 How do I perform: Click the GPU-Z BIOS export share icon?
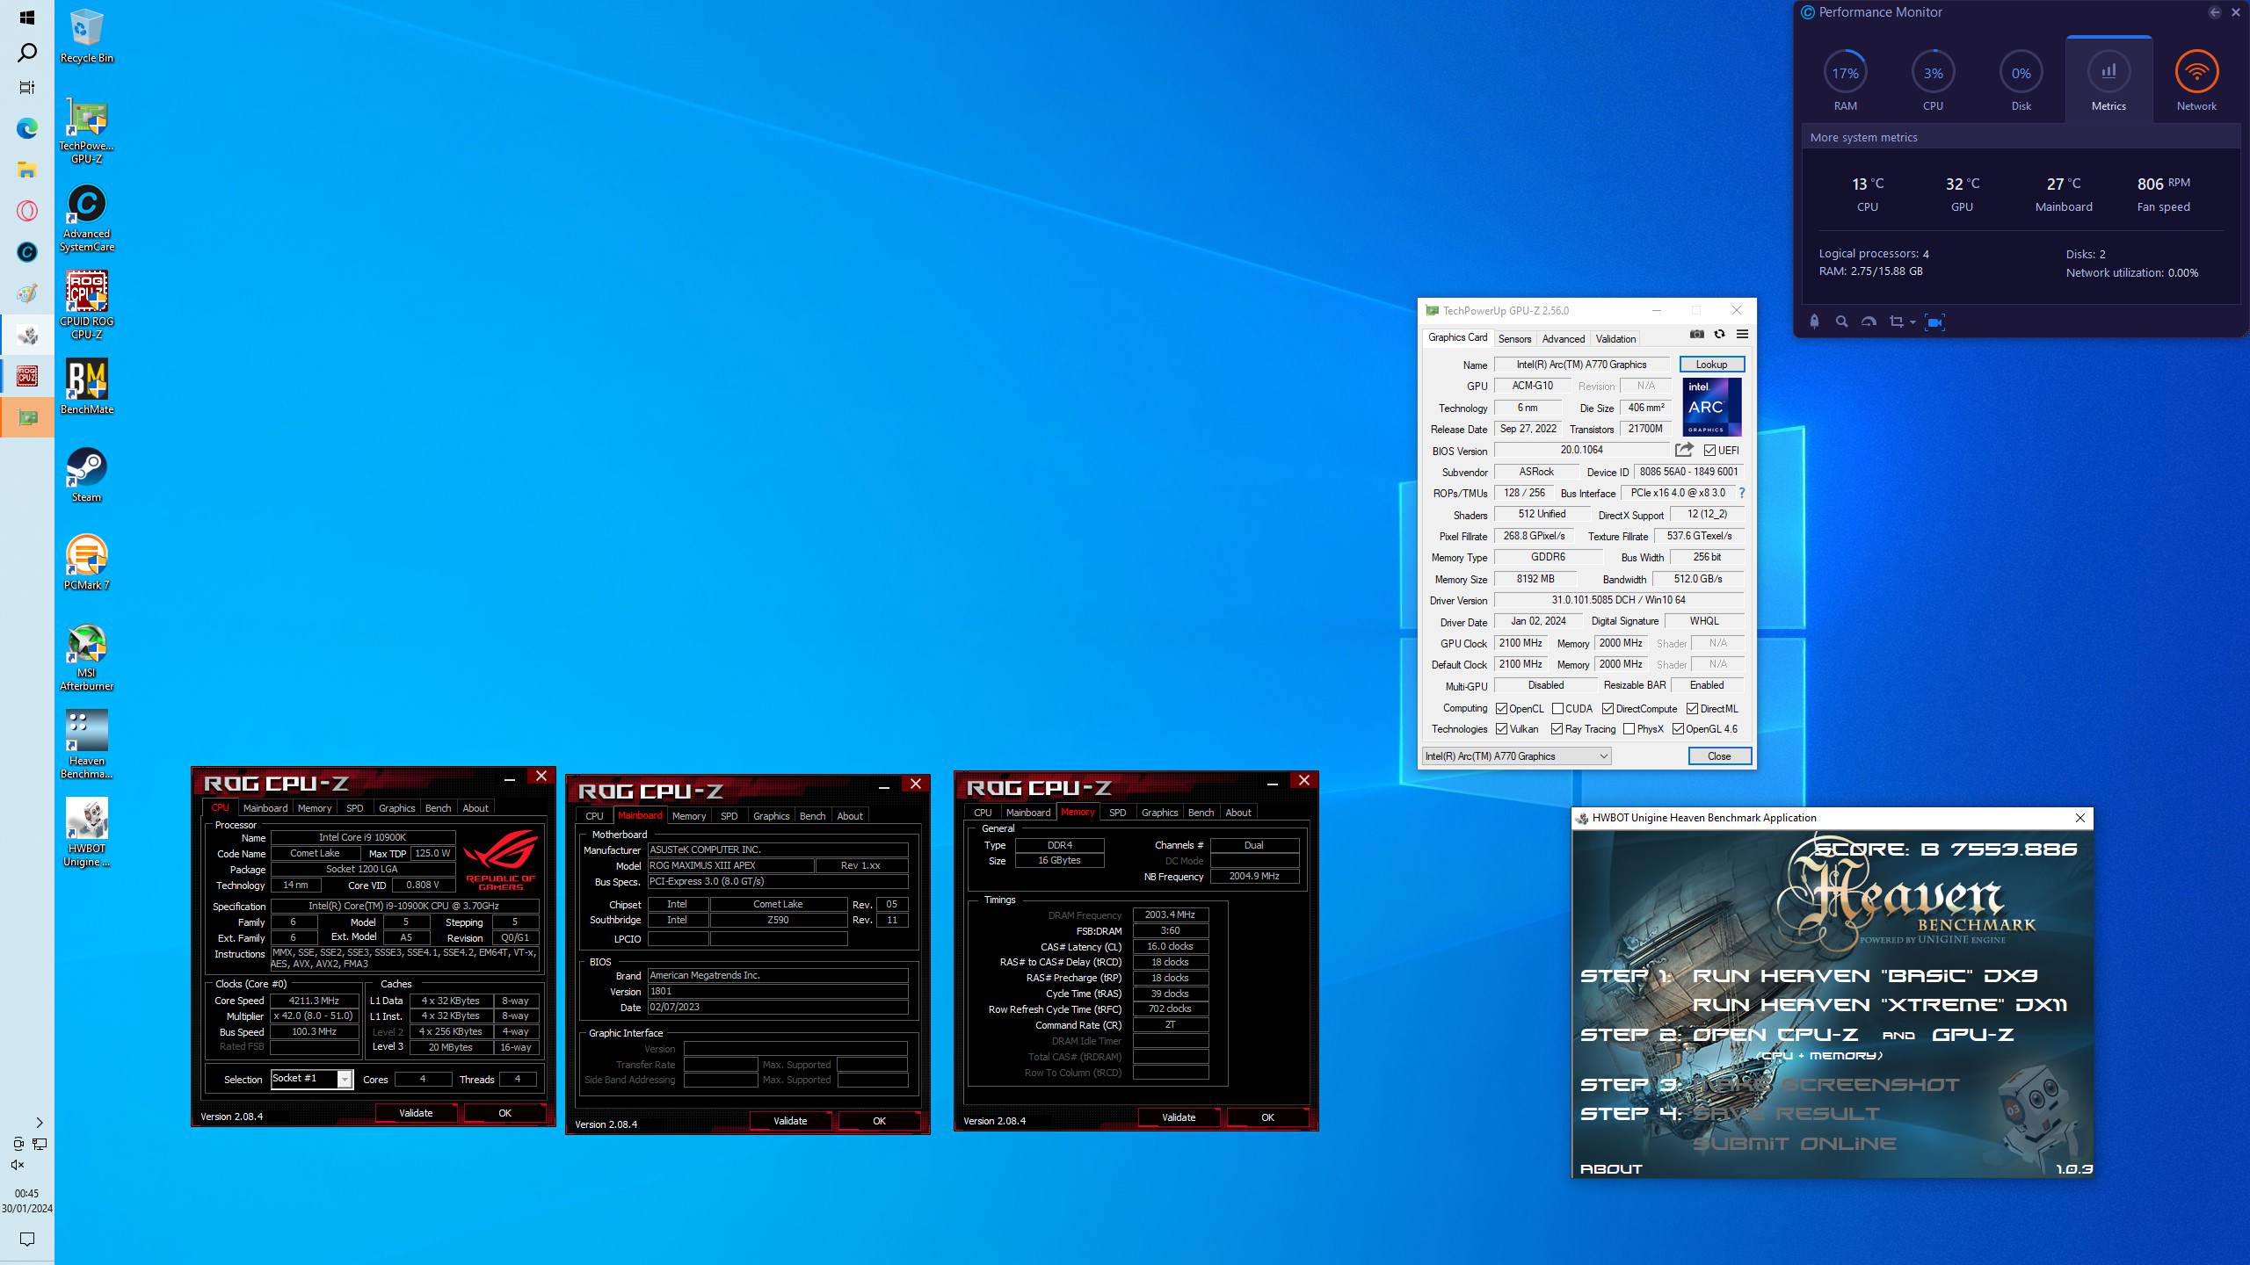tap(1683, 450)
